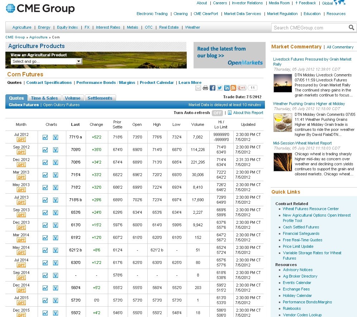Print the page via printer icon
This screenshot has height=317, width=357.
205,88
